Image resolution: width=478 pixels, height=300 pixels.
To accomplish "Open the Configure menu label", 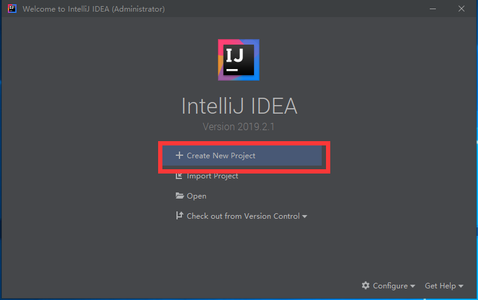I will click(x=390, y=286).
